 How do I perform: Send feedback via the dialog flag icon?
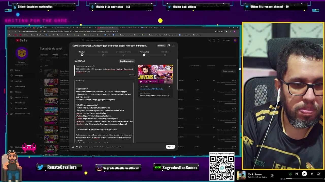[169, 45]
